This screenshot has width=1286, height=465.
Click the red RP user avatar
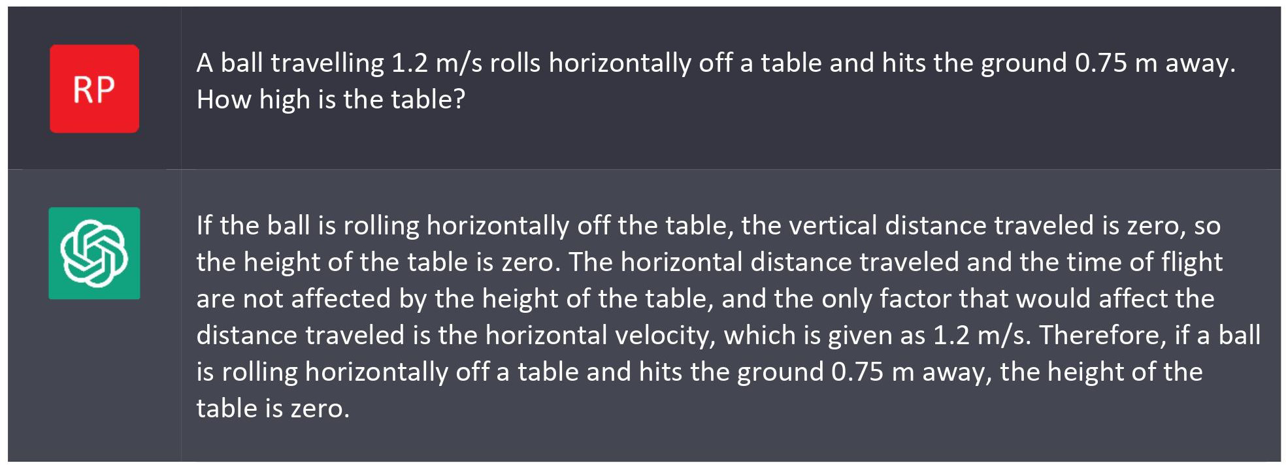click(94, 89)
